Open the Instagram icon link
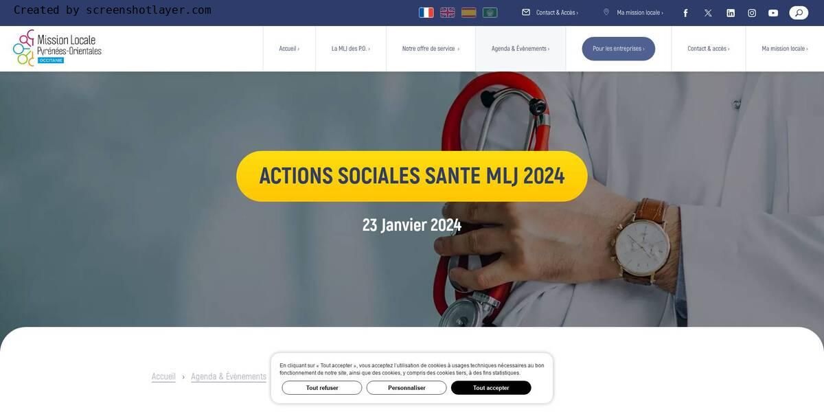 coord(752,12)
